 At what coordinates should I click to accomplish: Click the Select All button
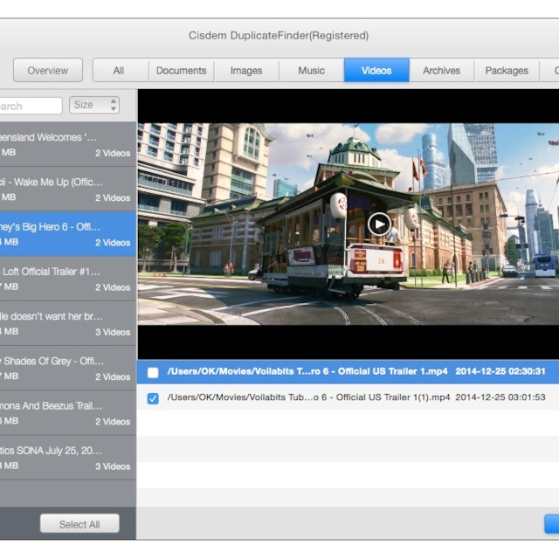point(79,524)
